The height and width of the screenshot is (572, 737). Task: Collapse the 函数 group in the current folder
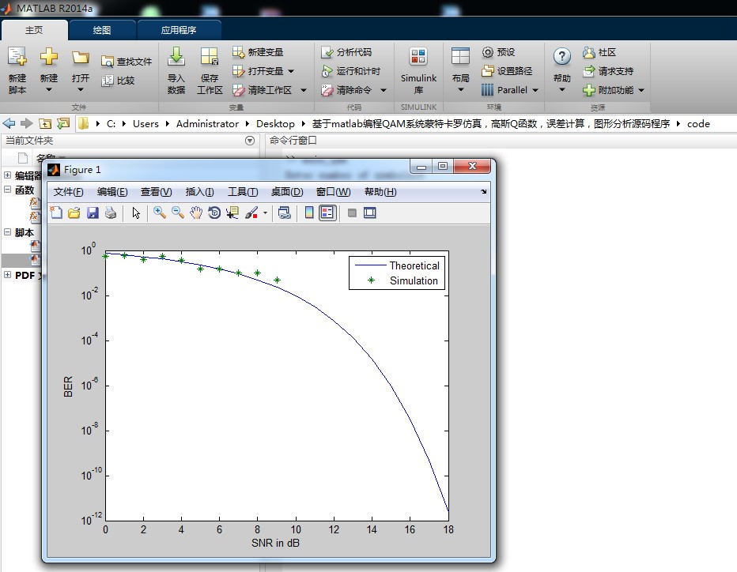point(8,190)
